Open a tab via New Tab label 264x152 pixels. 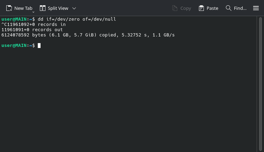[x=23, y=8]
